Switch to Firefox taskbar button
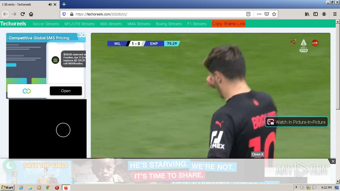The height and width of the screenshot is (191, 340). click(x=66, y=188)
